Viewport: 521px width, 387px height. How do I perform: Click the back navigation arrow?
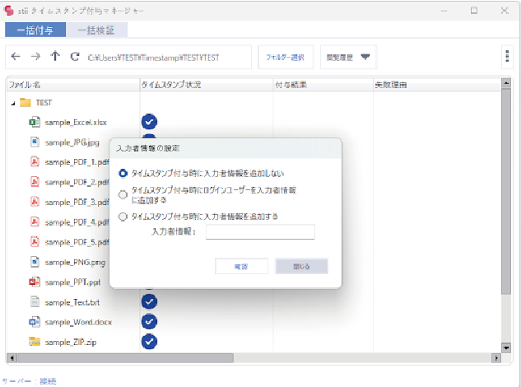point(15,57)
